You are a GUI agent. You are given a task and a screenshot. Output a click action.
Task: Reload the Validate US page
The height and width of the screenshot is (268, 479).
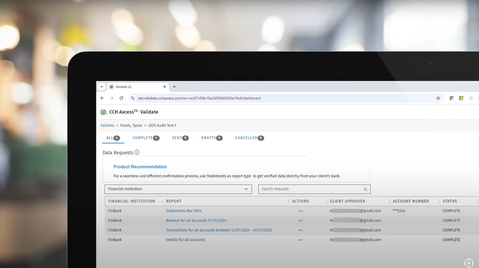click(x=121, y=98)
